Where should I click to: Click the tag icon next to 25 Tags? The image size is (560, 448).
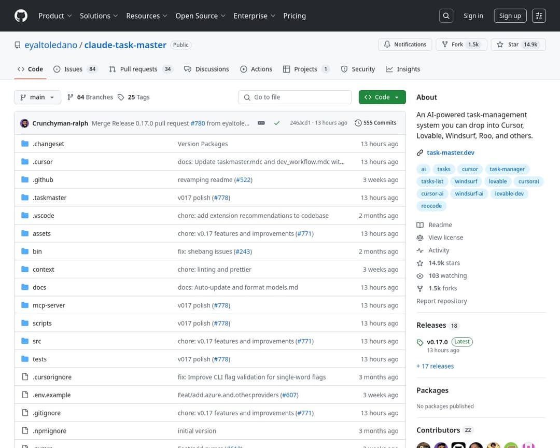click(x=121, y=97)
